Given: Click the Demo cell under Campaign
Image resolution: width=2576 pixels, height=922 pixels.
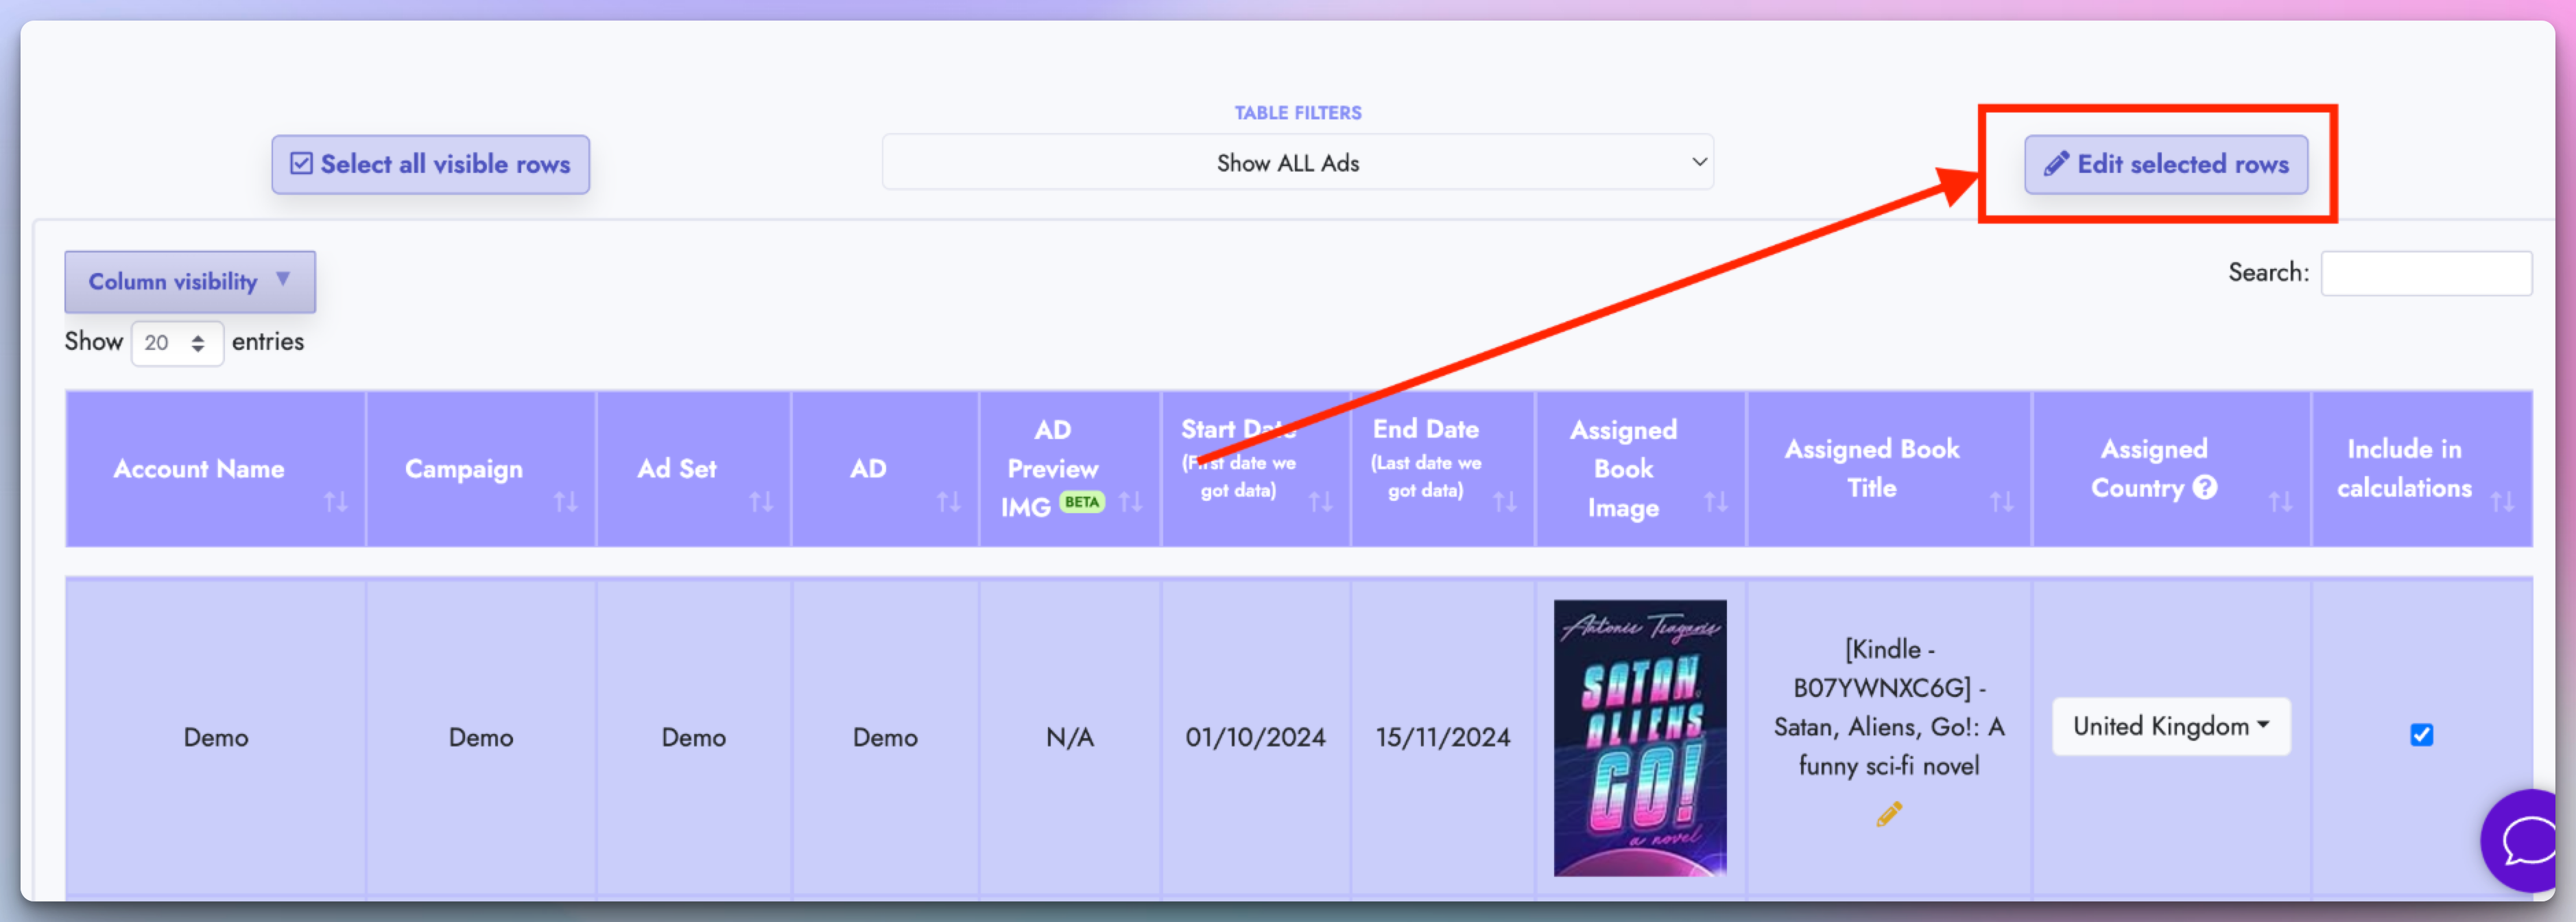Looking at the screenshot, I should point(481,738).
